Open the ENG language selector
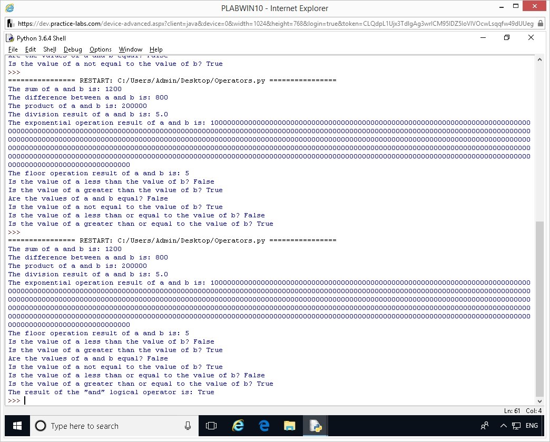Screen dimensions: 550x442 click(x=532, y=426)
